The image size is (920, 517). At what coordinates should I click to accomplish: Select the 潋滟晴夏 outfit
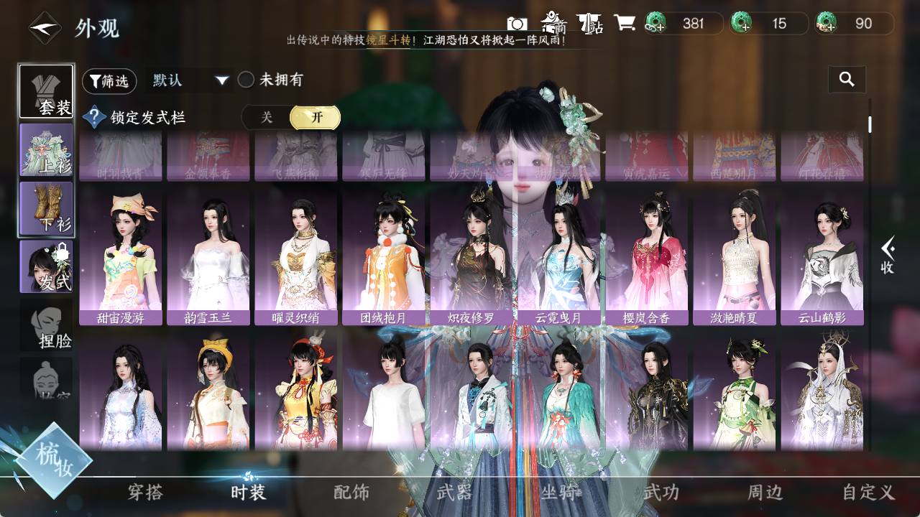[735, 257]
